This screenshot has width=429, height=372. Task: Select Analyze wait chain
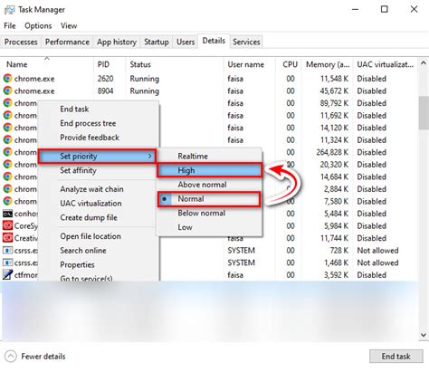[x=91, y=189]
